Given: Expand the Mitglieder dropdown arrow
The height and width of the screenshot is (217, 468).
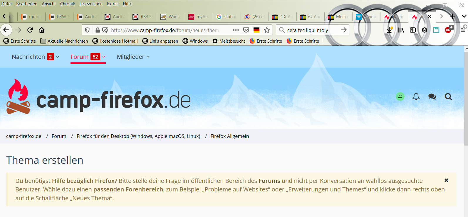Looking at the screenshot, I should pyautogui.click(x=148, y=57).
